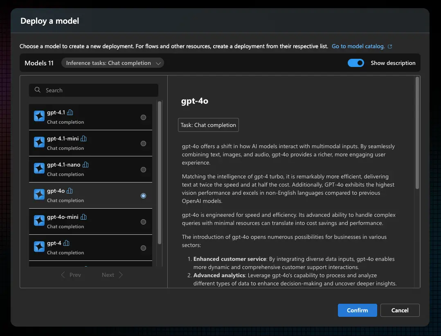Image resolution: width=441 pixels, height=336 pixels.
Task: Click the gpt-4.1 model name text
Action: tap(56, 113)
